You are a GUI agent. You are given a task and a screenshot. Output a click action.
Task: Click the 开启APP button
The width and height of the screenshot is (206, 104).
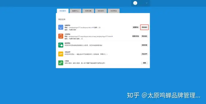point(144,54)
